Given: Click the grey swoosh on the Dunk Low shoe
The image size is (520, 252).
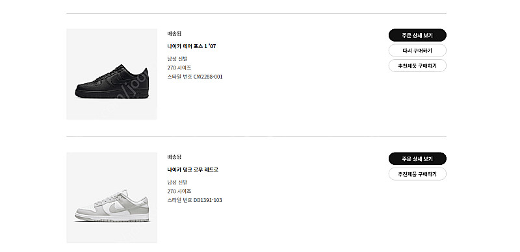Looking at the screenshot, I should coord(114,207).
